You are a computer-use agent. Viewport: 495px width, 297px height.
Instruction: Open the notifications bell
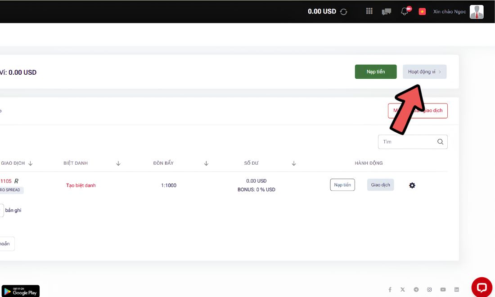click(x=405, y=11)
